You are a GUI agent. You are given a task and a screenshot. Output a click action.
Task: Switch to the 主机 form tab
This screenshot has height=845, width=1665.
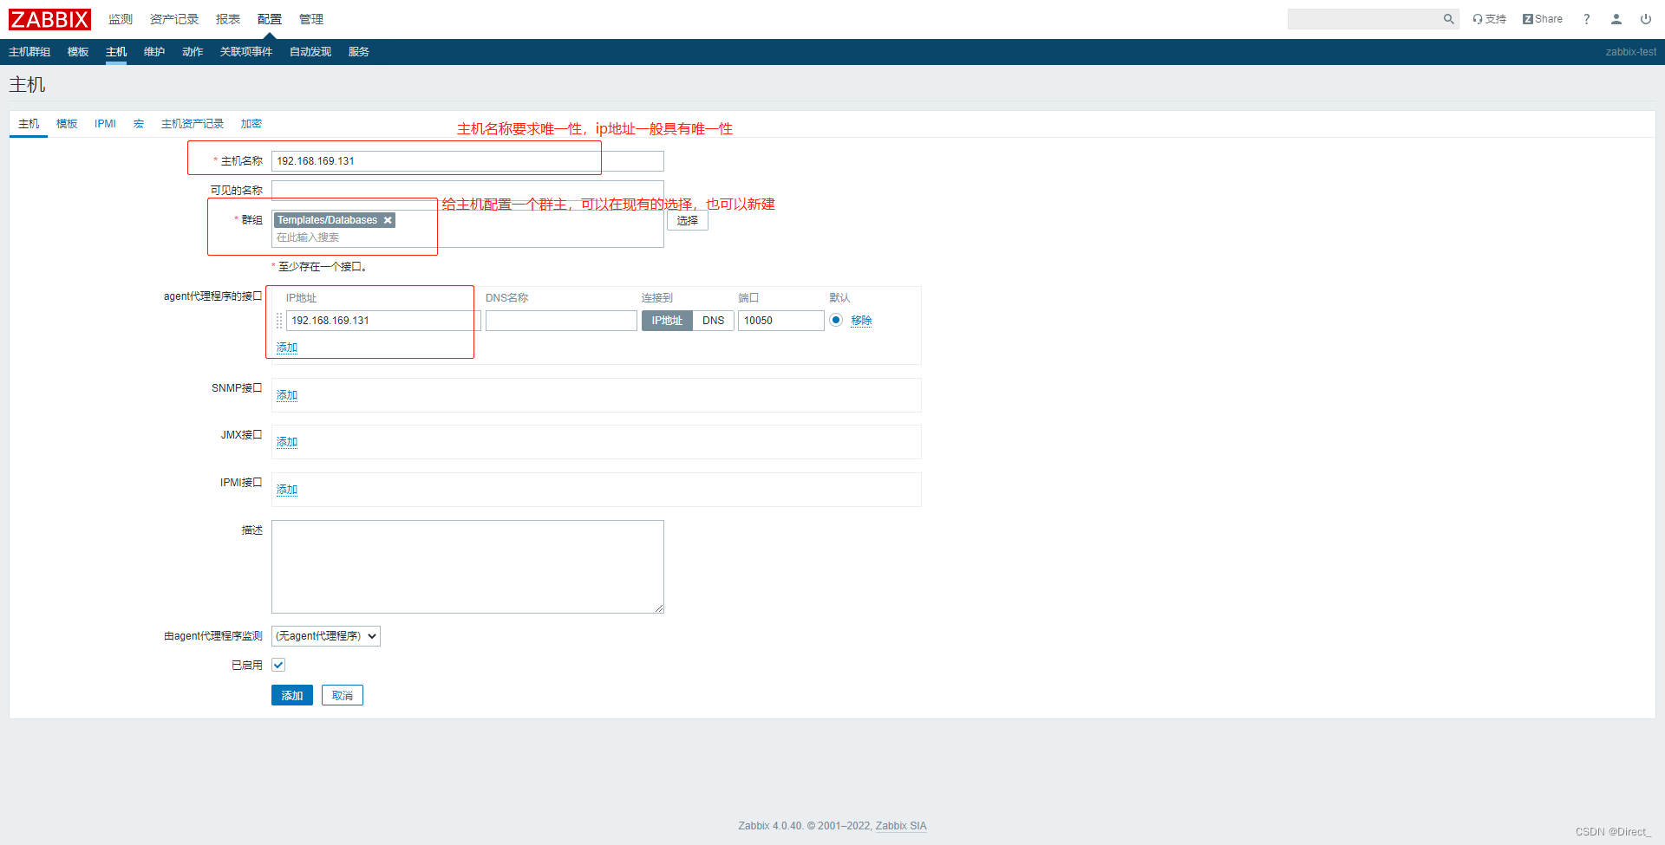click(29, 124)
